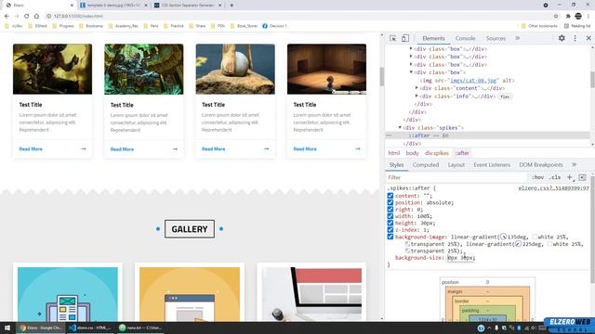The height and width of the screenshot is (334, 595).
Task: Open DOM Breakpoints tab
Action: click(x=541, y=165)
